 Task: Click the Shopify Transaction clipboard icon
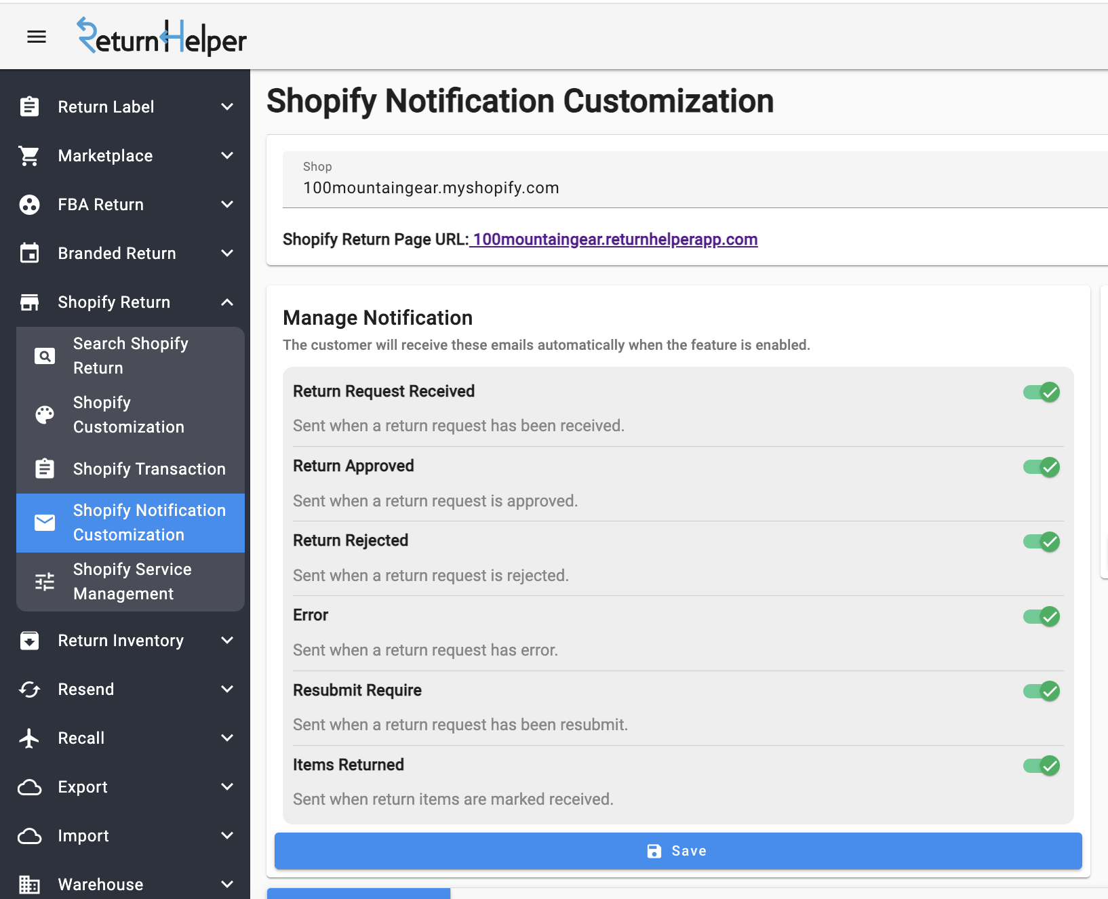pos(45,468)
